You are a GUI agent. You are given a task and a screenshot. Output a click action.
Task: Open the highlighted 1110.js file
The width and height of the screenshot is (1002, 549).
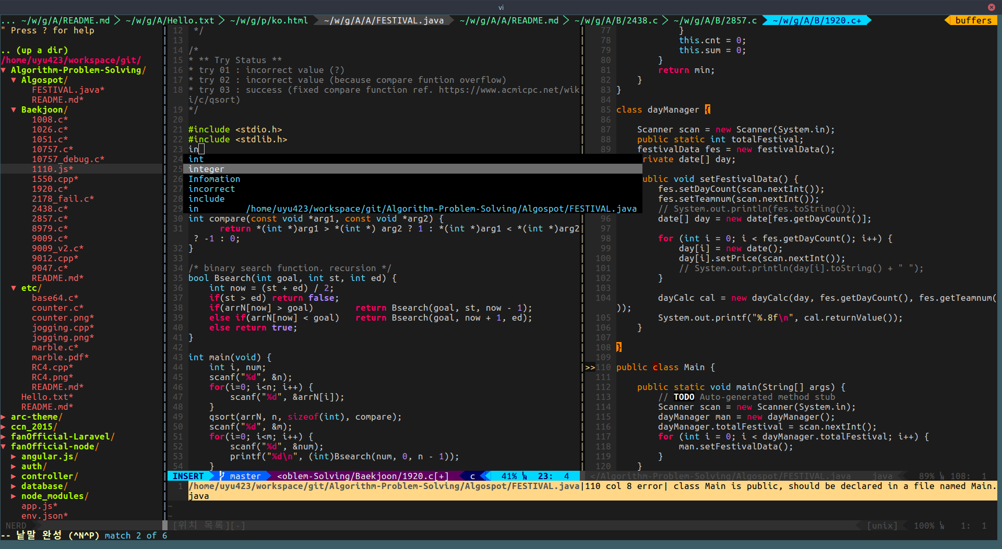click(52, 169)
